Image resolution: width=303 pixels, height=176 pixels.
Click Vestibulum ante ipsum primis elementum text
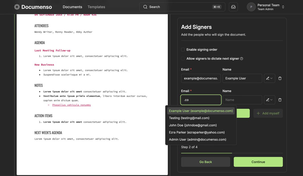(x=72, y=96)
